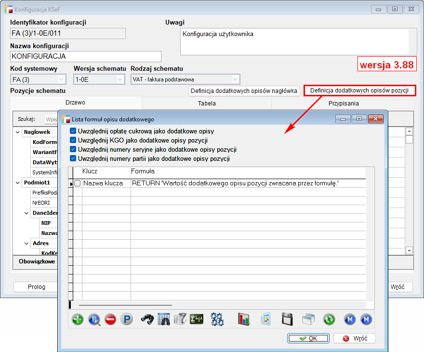Screen dimensions: 424x352
Task: Open the 'Rodzaj schematu' dropdown
Action: tap(235, 79)
